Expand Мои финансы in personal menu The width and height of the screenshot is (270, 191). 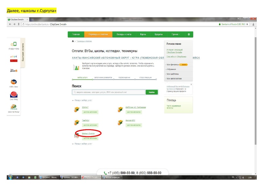pos(173,64)
